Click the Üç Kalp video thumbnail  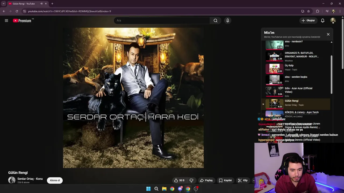tap(274, 68)
